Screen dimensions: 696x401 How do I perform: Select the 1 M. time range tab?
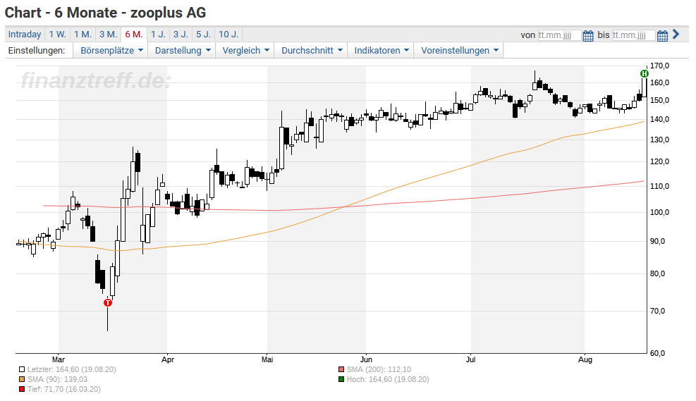tap(83, 34)
